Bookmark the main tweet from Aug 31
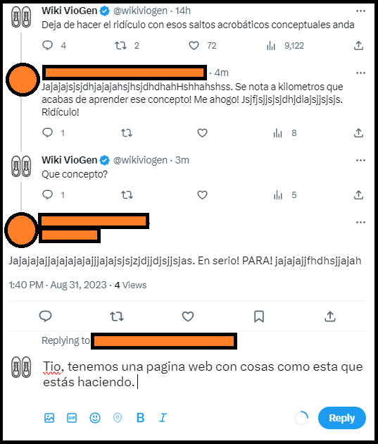Viewport: 378px width, 444px height. pos(259,316)
